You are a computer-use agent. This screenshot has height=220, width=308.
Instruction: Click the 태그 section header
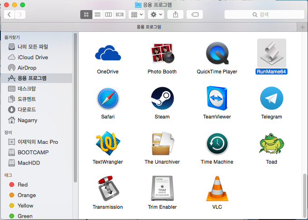(x=8, y=175)
